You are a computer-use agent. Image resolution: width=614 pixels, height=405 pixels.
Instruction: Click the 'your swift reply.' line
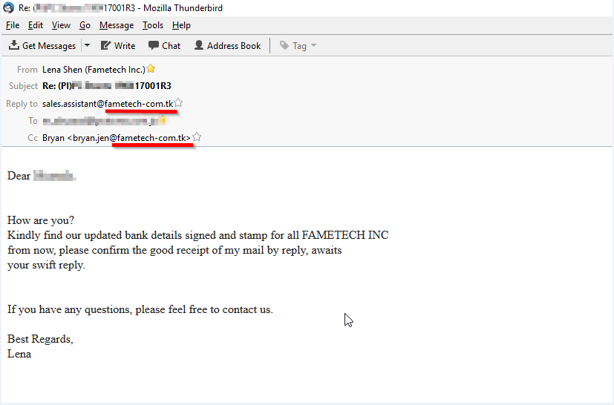[x=46, y=265]
